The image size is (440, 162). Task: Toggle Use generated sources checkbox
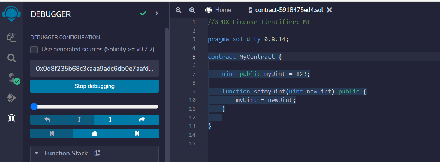34,50
